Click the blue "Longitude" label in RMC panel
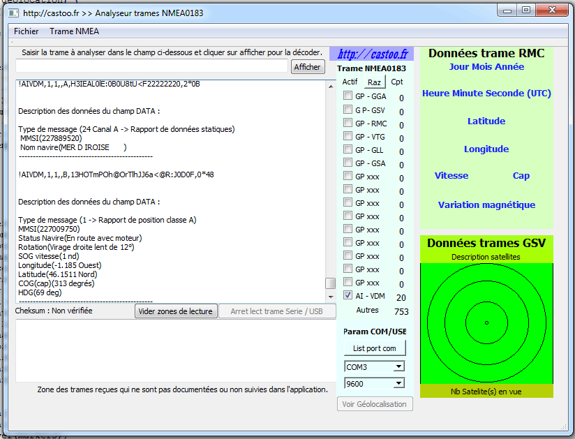 point(486,149)
